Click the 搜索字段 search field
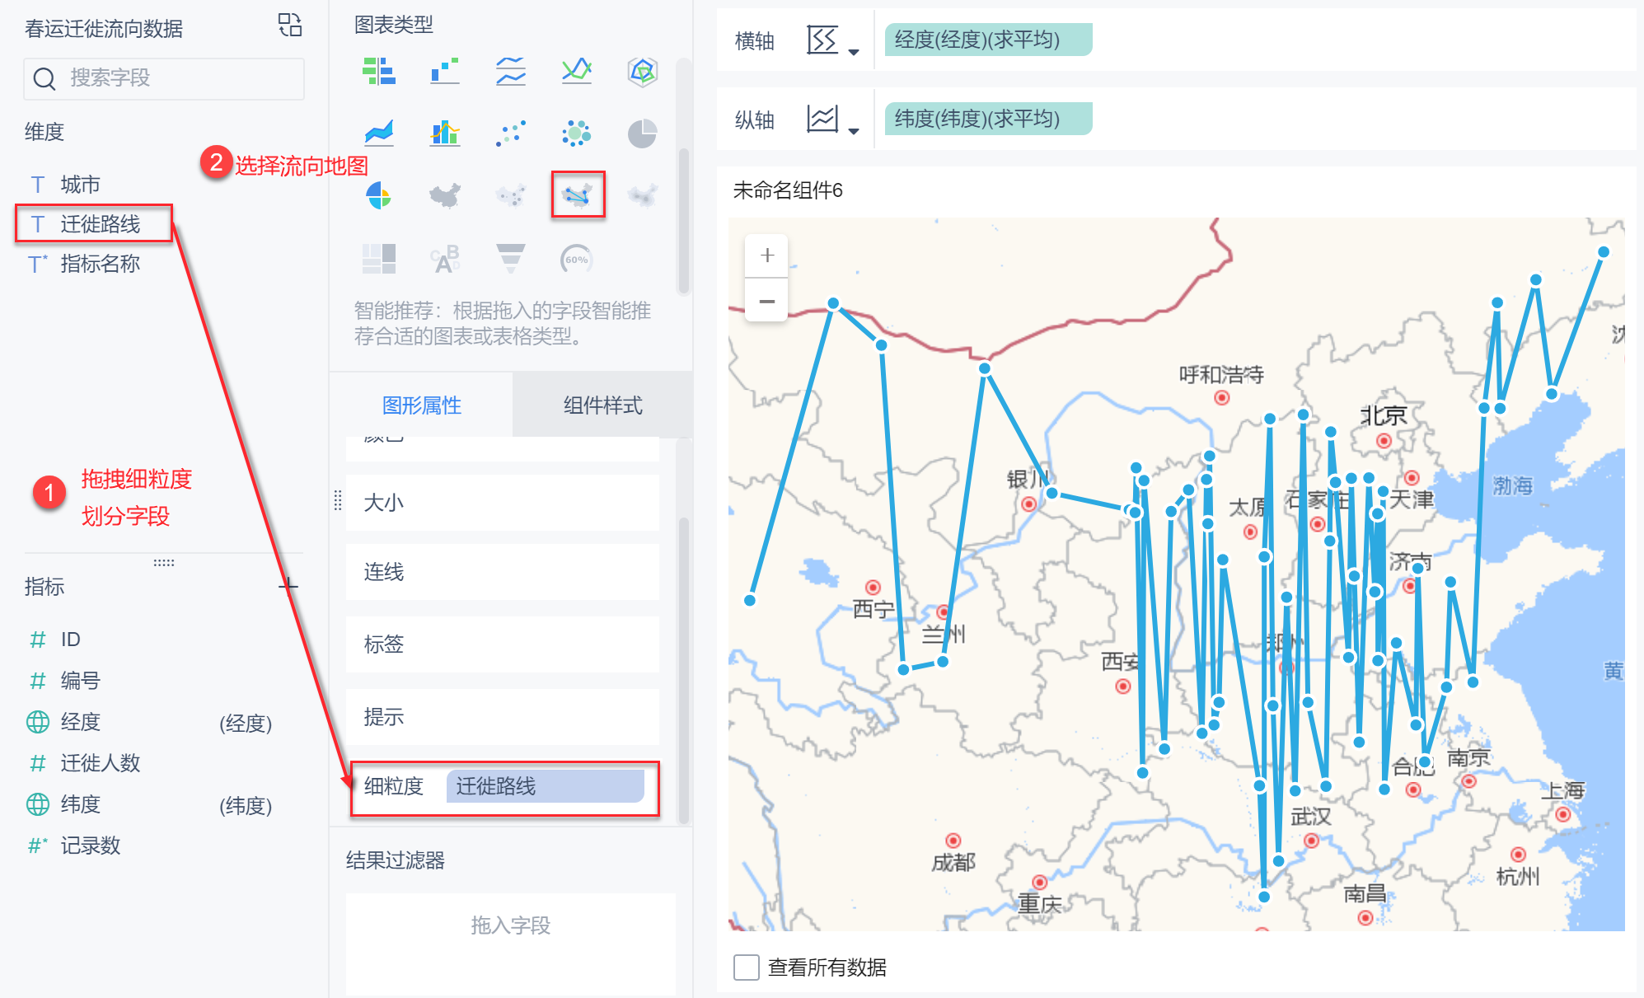Image resolution: width=1644 pixels, height=998 pixels. click(165, 78)
